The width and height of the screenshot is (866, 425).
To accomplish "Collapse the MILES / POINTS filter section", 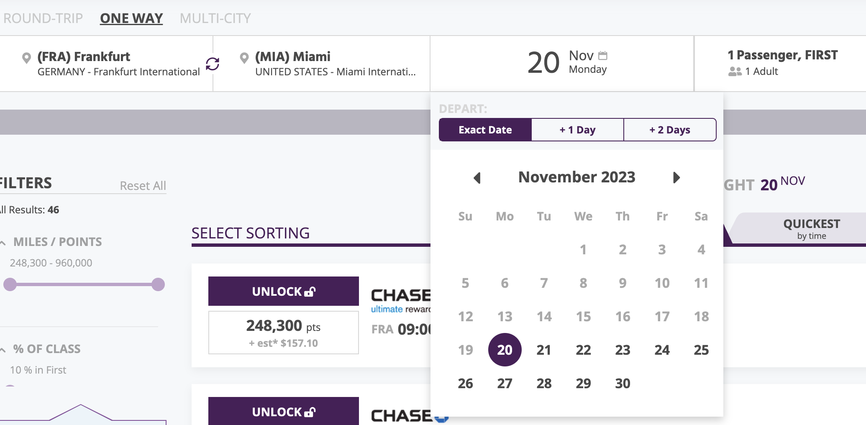I will pos(3,243).
